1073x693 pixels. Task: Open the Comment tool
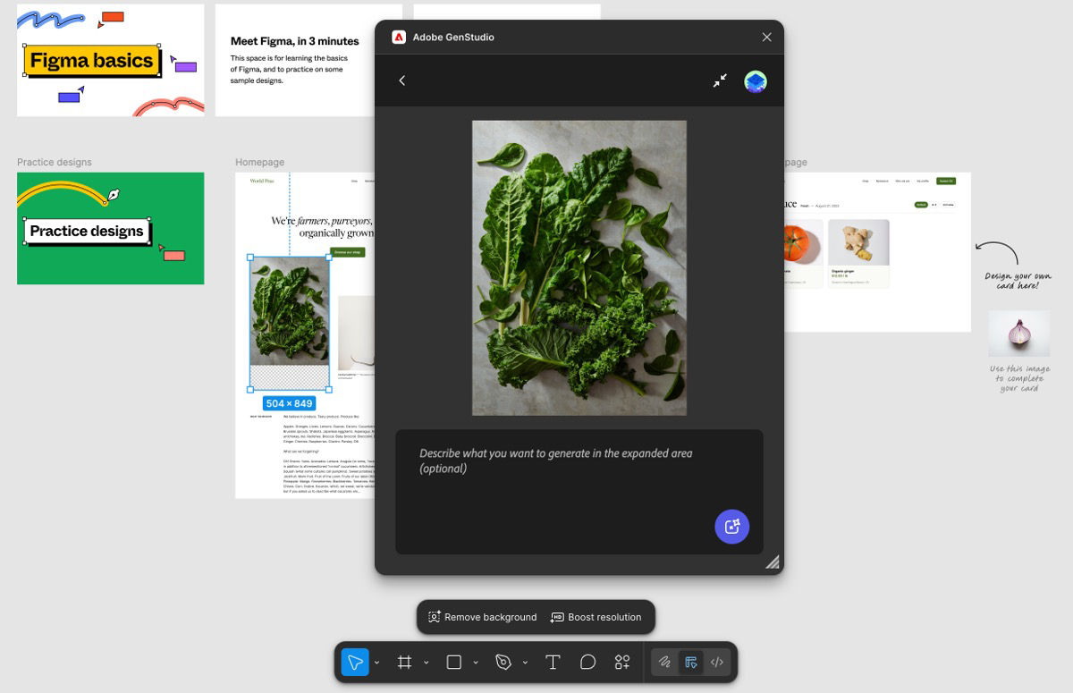pos(587,662)
